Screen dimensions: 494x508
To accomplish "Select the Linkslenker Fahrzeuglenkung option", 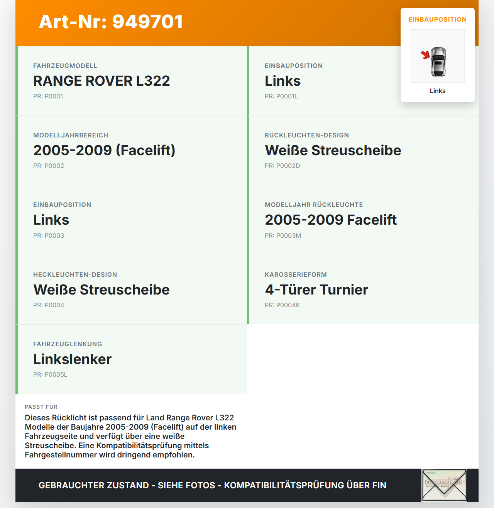I will point(72,359).
